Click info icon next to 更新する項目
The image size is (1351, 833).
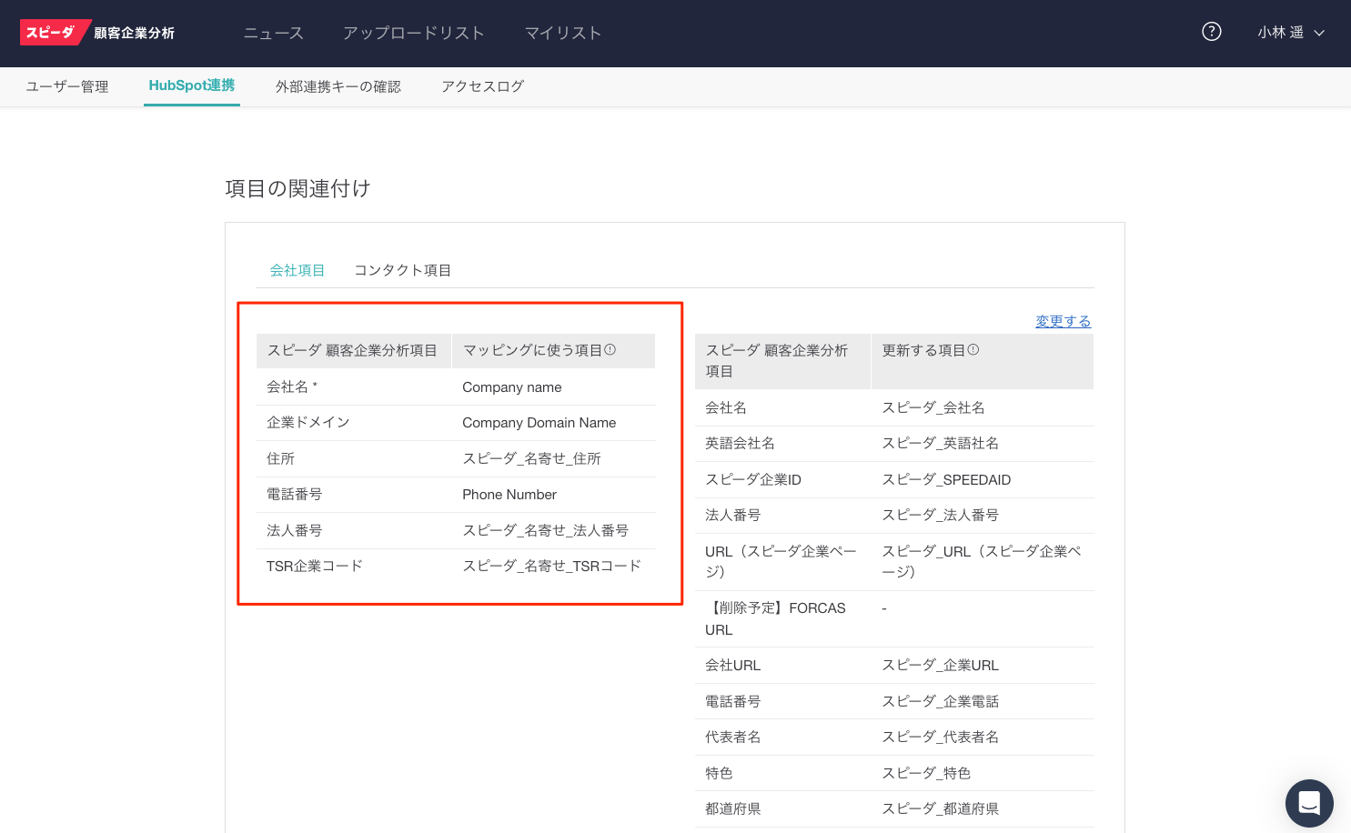pyautogui.click(x=973, y=350)
